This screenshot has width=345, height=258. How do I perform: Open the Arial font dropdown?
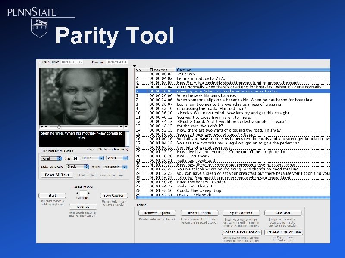pyautogui.click(x=51, y=158)
